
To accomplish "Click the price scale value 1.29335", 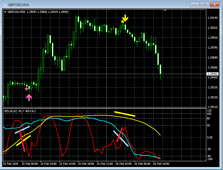I will pyautogui.click(x=212, y=87).
